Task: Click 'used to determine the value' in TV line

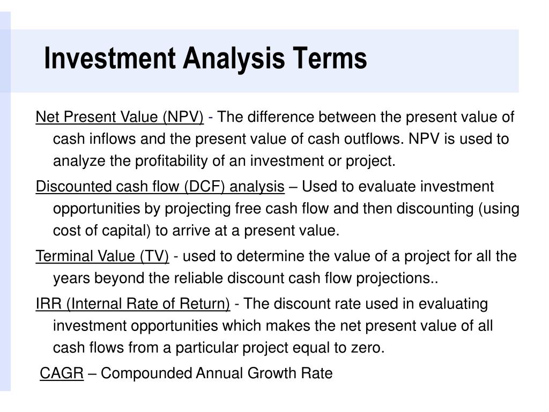Action: tap(278, 256)
